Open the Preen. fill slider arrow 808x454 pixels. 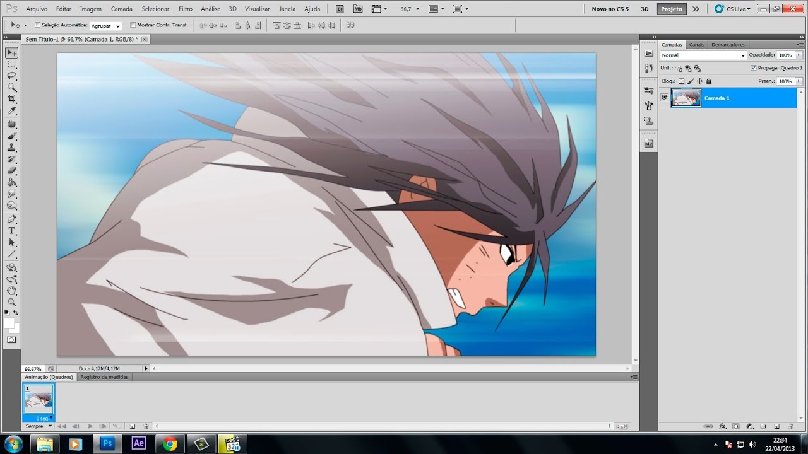(x=799, y=81)
